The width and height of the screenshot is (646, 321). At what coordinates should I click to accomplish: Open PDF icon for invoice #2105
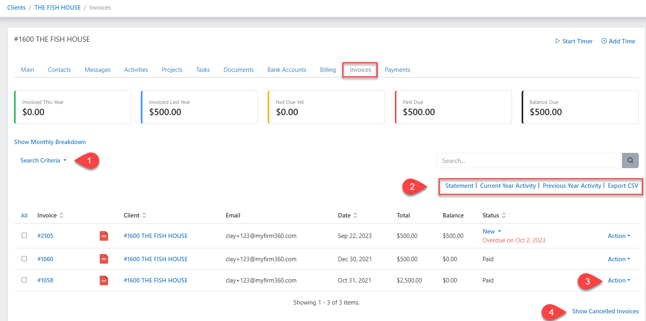pos(104,236)
